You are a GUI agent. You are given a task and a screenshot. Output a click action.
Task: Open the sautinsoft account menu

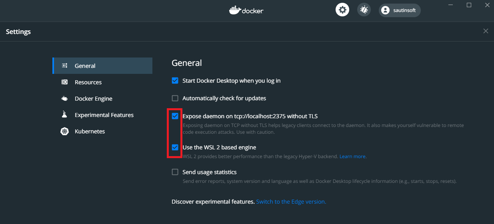coord(399,10)
